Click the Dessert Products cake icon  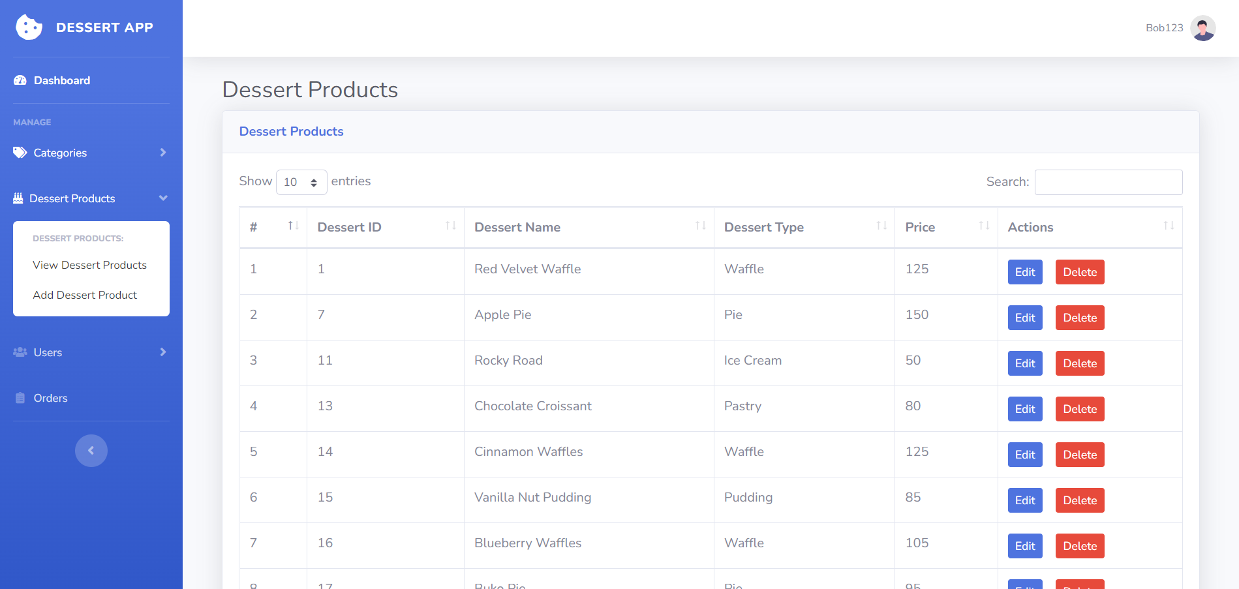click(18, 198)
